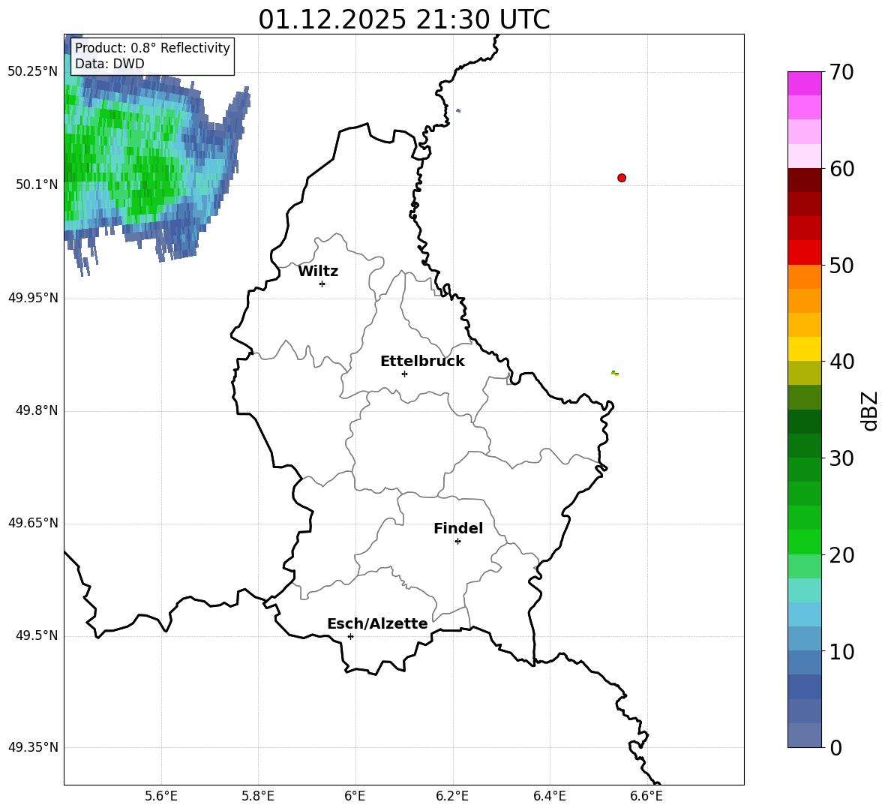Screen dimensions: 888x811
Task: Click the dark green colorbar swatch near 30
Action: [x=804, y=446]
